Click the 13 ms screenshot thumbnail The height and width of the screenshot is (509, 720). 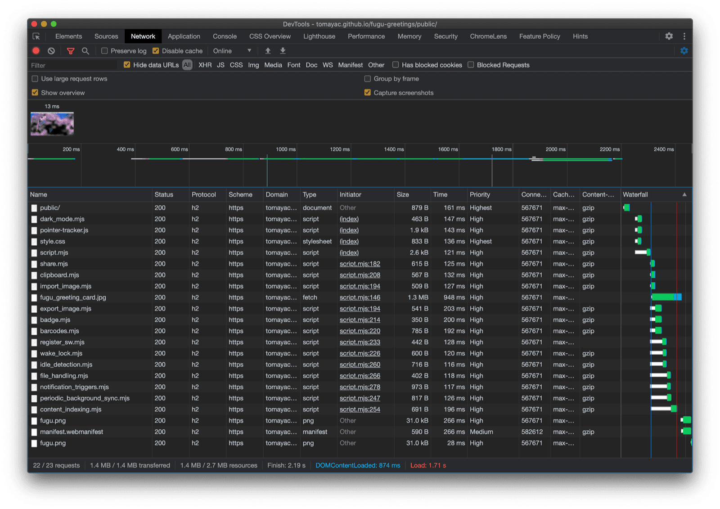click(52, 123)
